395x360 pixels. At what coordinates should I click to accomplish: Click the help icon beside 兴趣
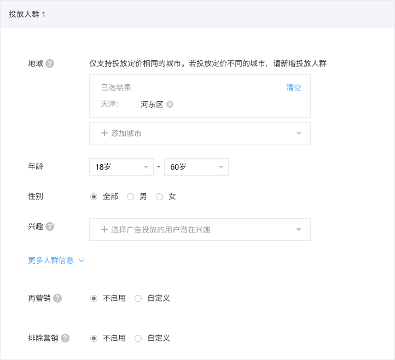[50, 227]
